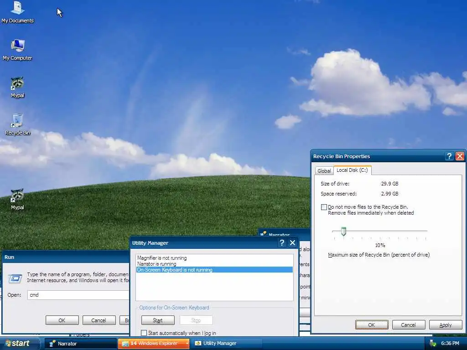This screenshot has width=467, height=350.
Task: Select the Recycle Bin desktop icon
Action: (x=18, y=125)
